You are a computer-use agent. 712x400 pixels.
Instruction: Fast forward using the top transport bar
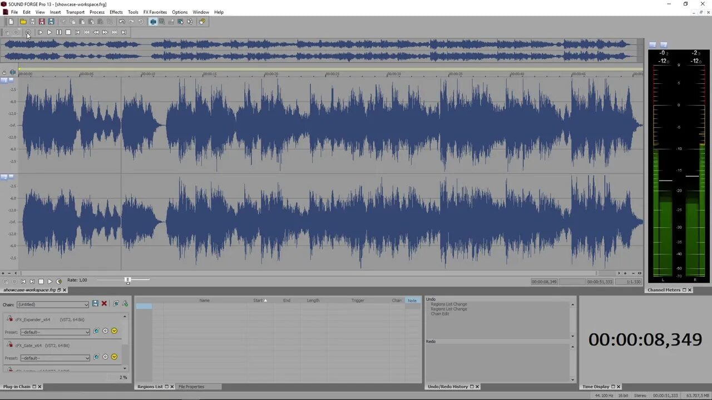click(105, 32)
